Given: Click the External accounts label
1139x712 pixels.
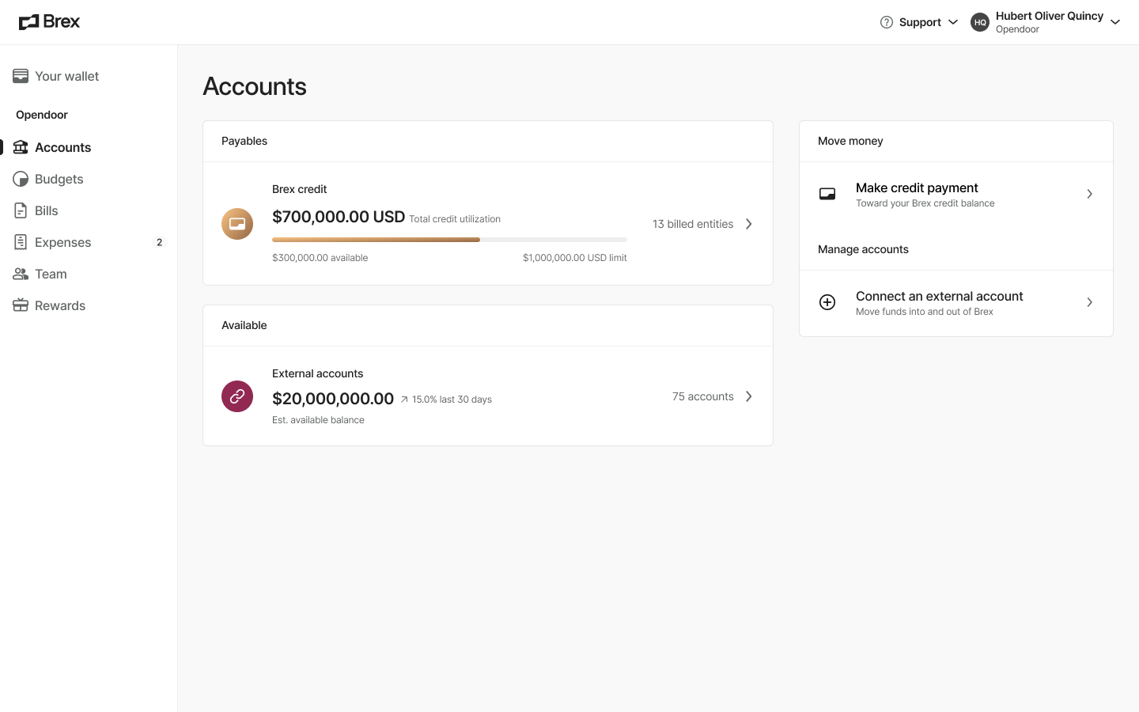Looking at the screenshot, I should click(317, 373).
